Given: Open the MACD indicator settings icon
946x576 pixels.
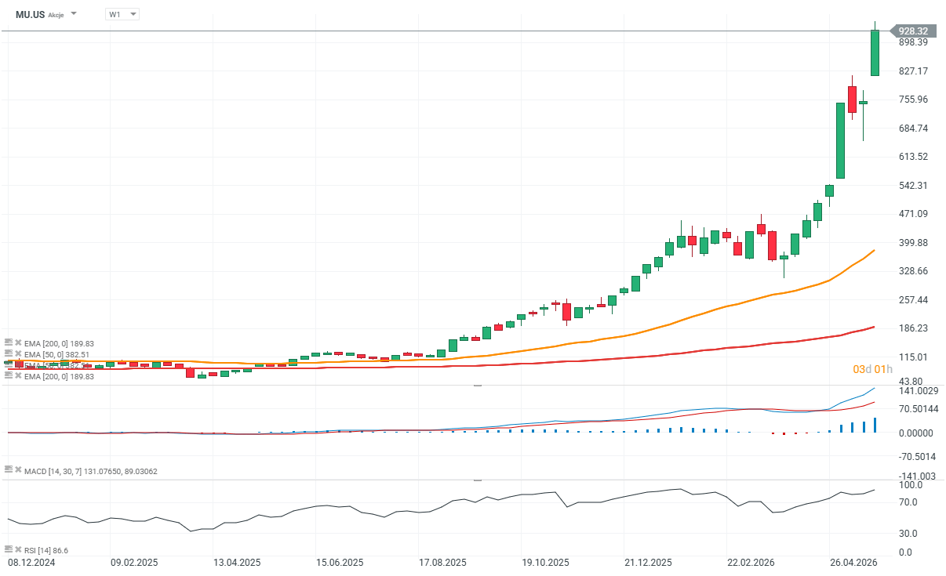Looking at the screenshot, I should pos(9,470).
